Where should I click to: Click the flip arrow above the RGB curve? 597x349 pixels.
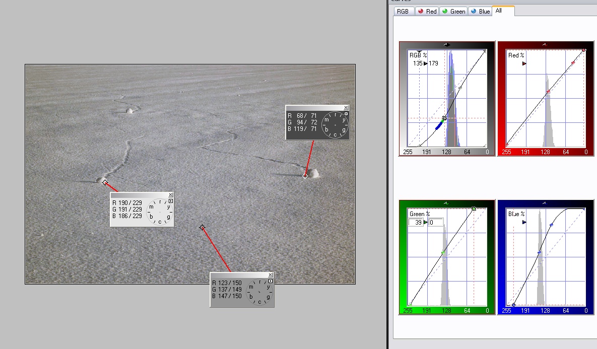(x=446, y=45)
